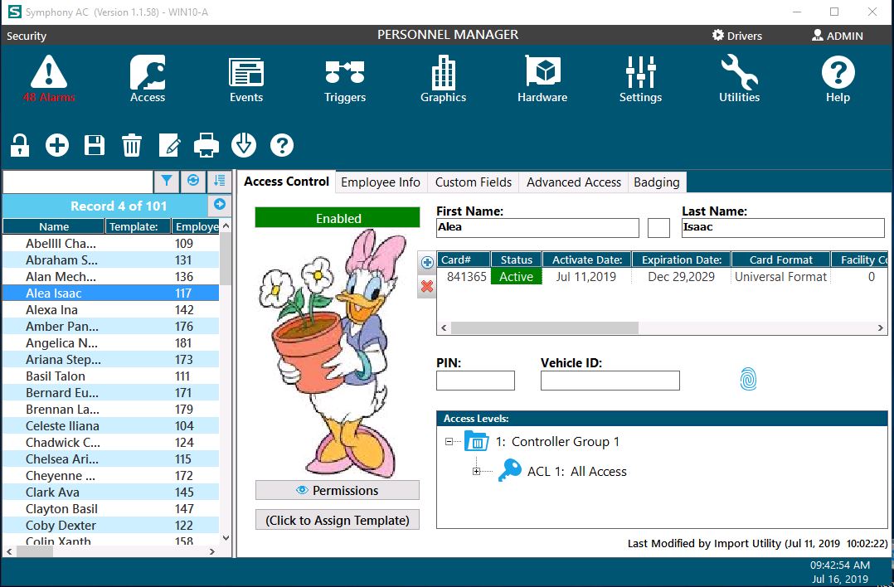Click the Vehicle ID input field
This screenshot has width=894, height=587.
[x=610, y=381]
